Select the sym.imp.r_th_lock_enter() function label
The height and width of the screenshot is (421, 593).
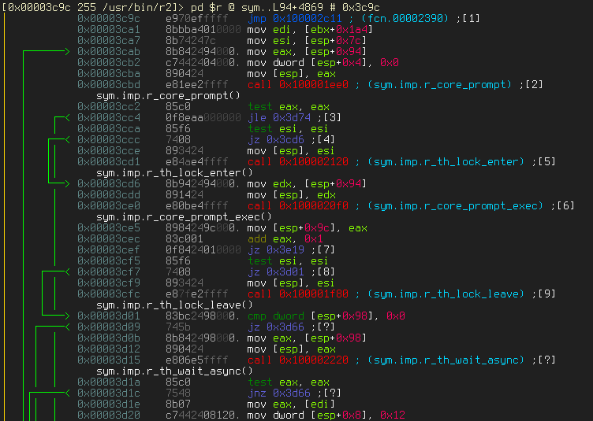(173, 172)
